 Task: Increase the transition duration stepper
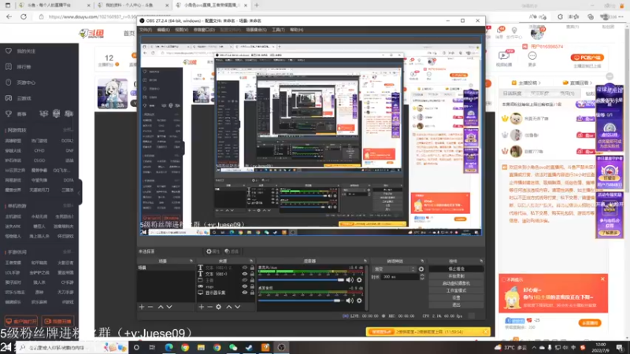(x=422, y=275)
